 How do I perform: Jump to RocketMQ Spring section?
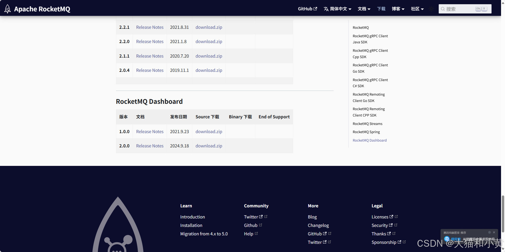[x=366, y=132]
